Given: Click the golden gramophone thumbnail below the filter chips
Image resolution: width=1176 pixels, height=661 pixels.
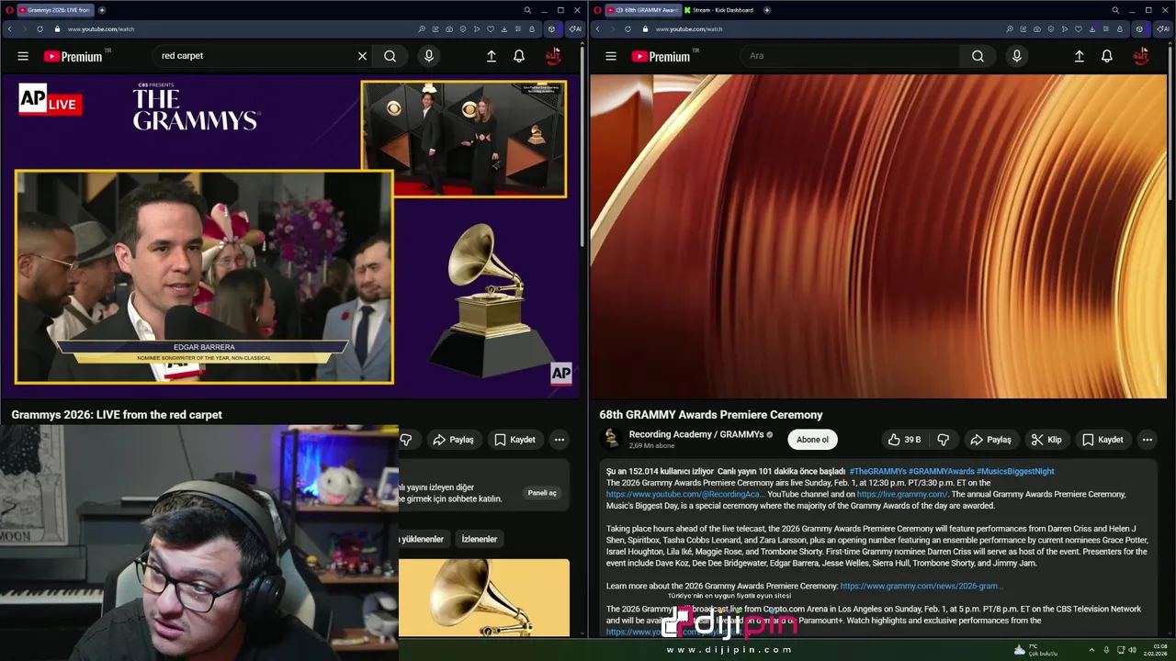Looking at the screenshot, I should pyautogui.click(x=484, y=597).
